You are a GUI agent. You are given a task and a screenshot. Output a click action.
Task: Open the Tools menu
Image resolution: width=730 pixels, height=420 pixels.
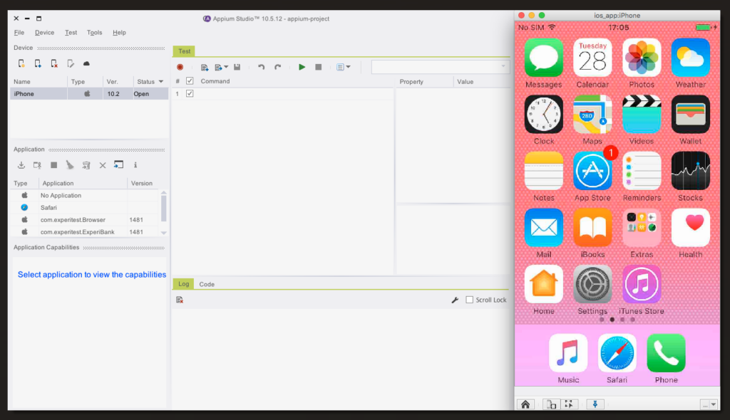pos(94,33)
